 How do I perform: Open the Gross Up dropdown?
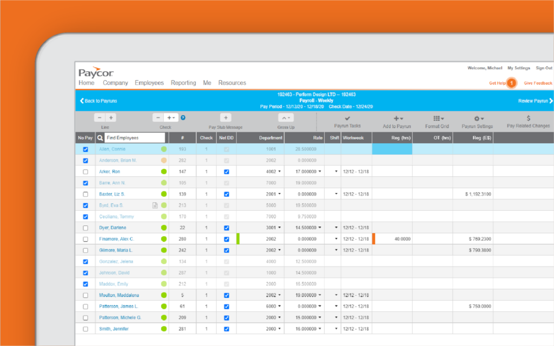click(286, 117)
